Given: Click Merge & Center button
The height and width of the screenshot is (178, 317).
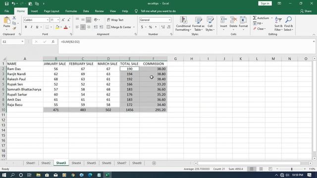Looking at the screenshot, I should pos(119,27).
